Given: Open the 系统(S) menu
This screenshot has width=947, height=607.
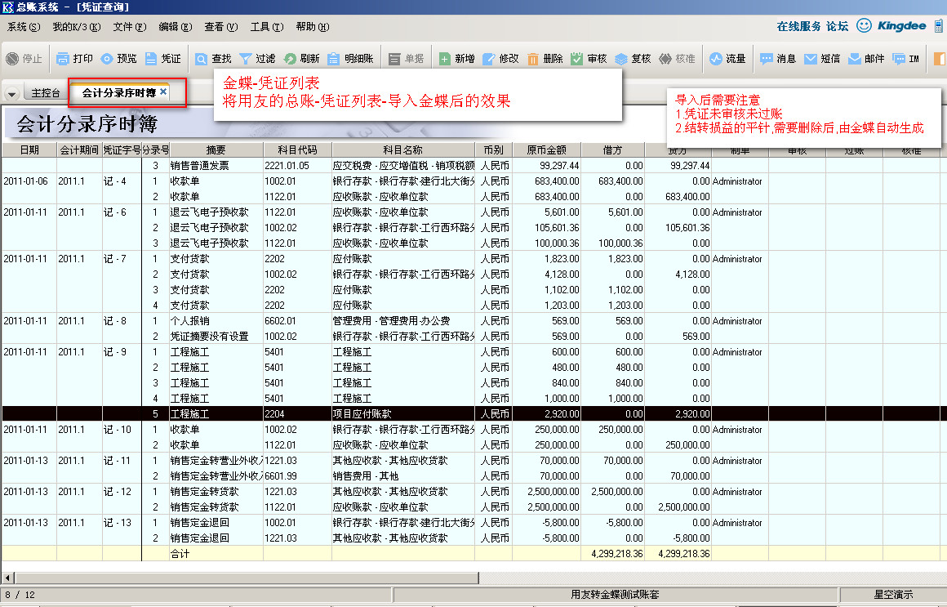Looking at the screenshot, I should 23,27.
